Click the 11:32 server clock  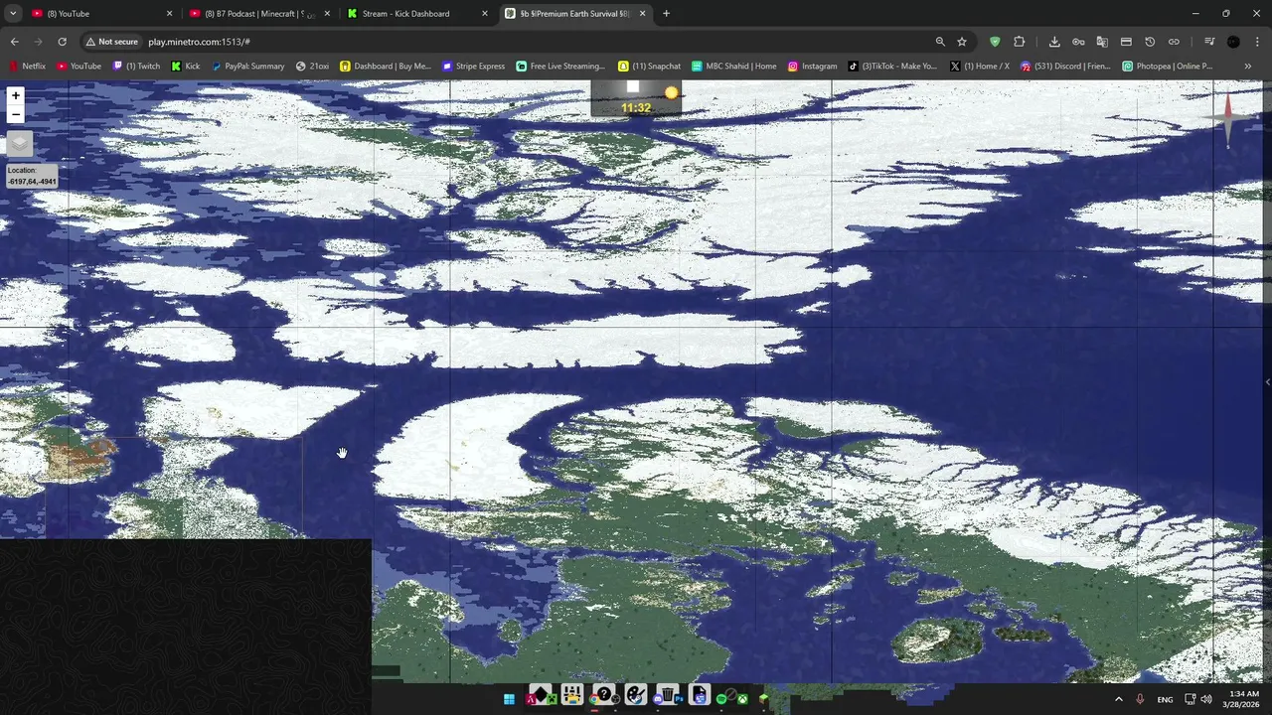pyautogui.click(x=636, y=107)
